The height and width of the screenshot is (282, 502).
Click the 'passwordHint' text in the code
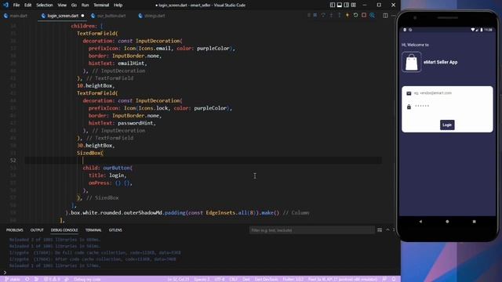(136, 123)
